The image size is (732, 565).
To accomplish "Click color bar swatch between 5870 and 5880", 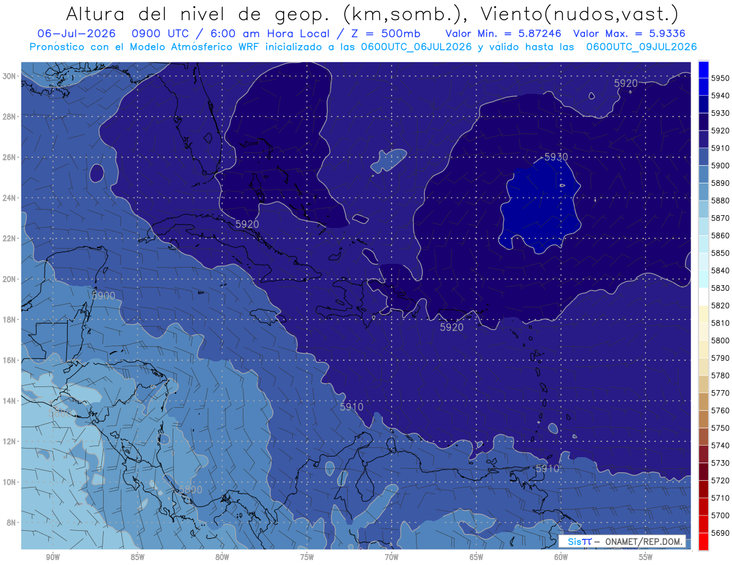I will tap(703, 209).
